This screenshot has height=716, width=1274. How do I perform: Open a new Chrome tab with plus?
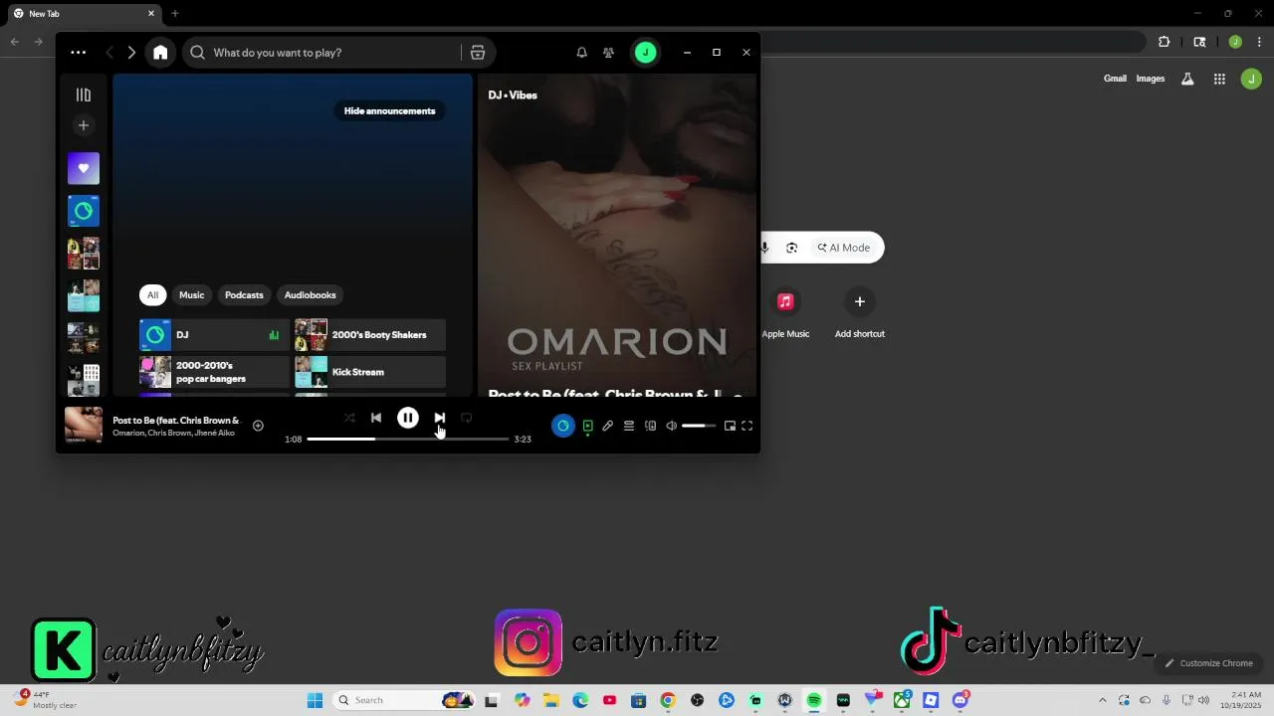pyautogui.click(x=175, y=14)
